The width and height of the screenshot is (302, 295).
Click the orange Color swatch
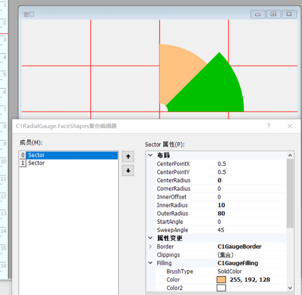coord(221,280)
